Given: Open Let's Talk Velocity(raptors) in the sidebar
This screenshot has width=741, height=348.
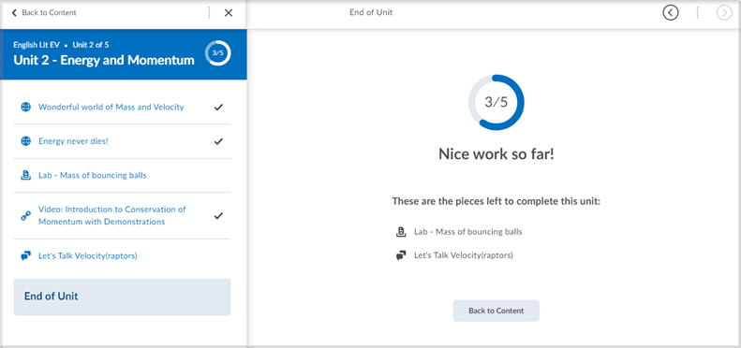Looking at the screenshot, I should 88,256.
